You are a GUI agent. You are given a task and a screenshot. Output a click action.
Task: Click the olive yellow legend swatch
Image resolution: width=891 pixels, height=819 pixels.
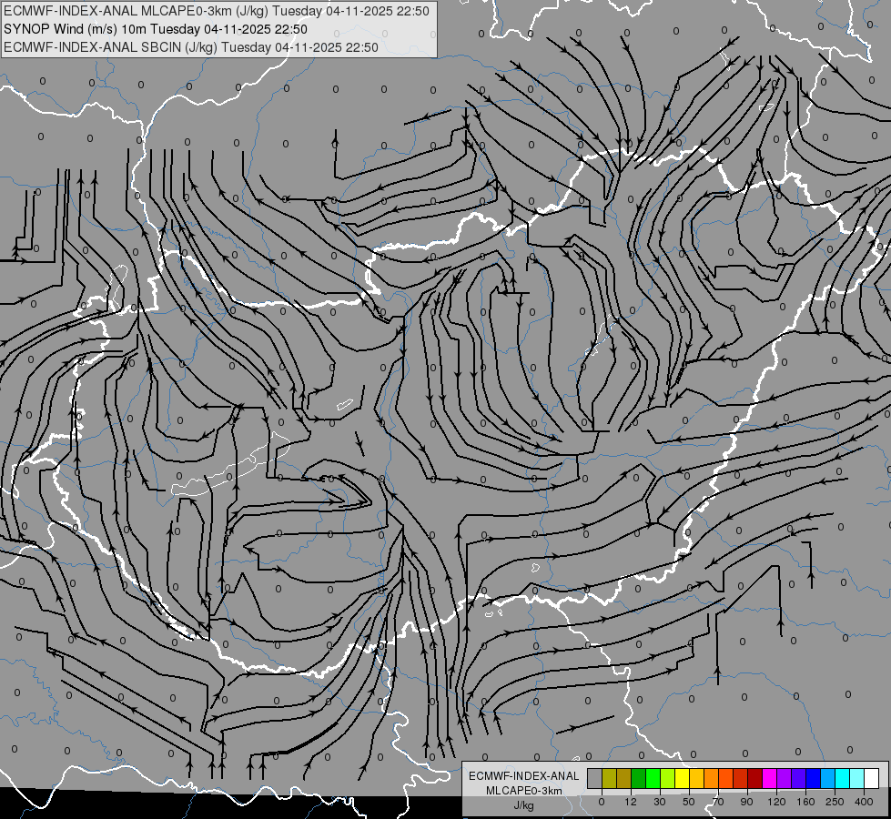click(610, 778)
